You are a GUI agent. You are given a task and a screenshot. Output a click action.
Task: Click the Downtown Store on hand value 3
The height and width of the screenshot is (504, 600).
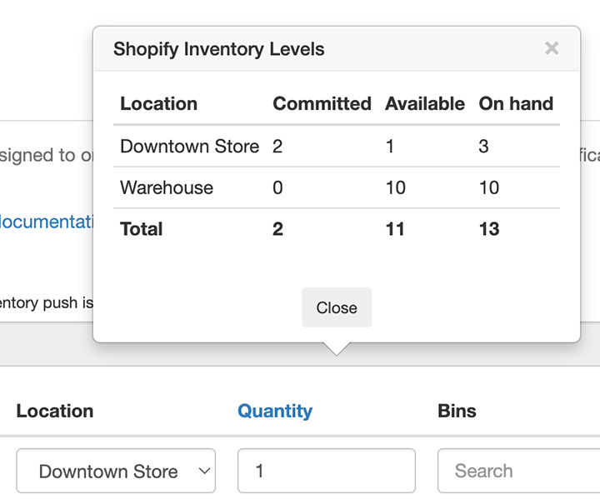(483, 147)
